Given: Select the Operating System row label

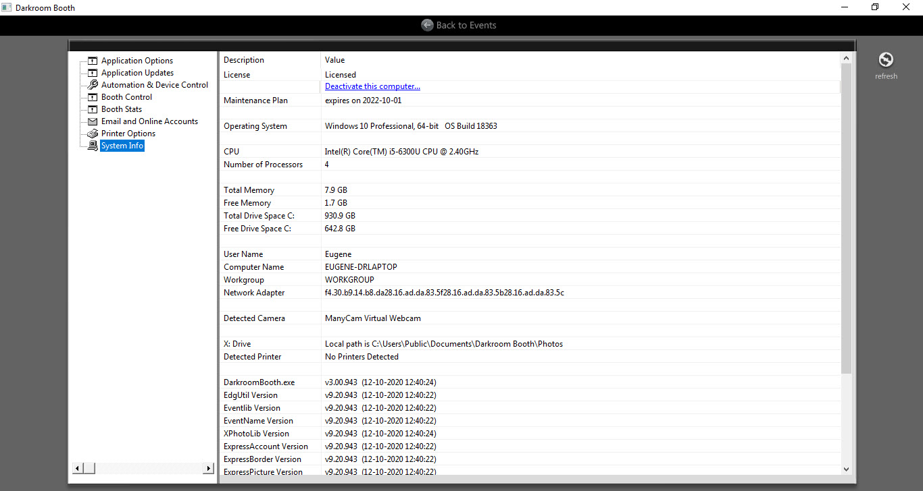Looking at the screenshot, I should point(255,126).
